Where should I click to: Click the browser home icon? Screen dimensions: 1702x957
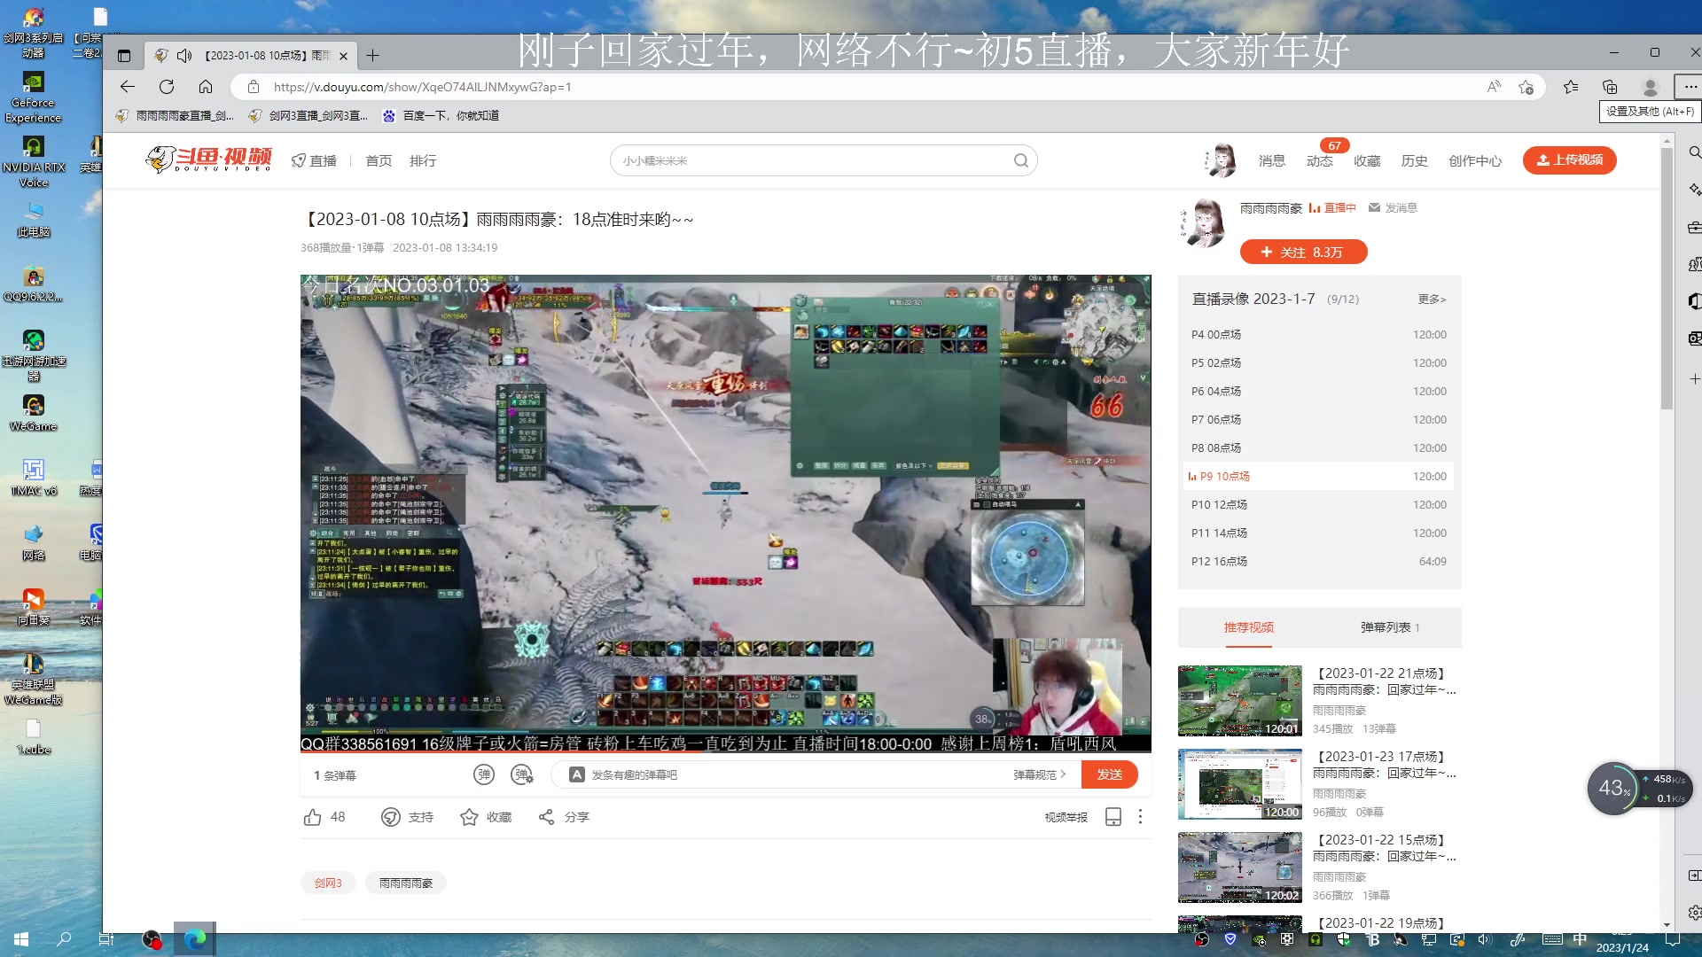click(206, 87)
